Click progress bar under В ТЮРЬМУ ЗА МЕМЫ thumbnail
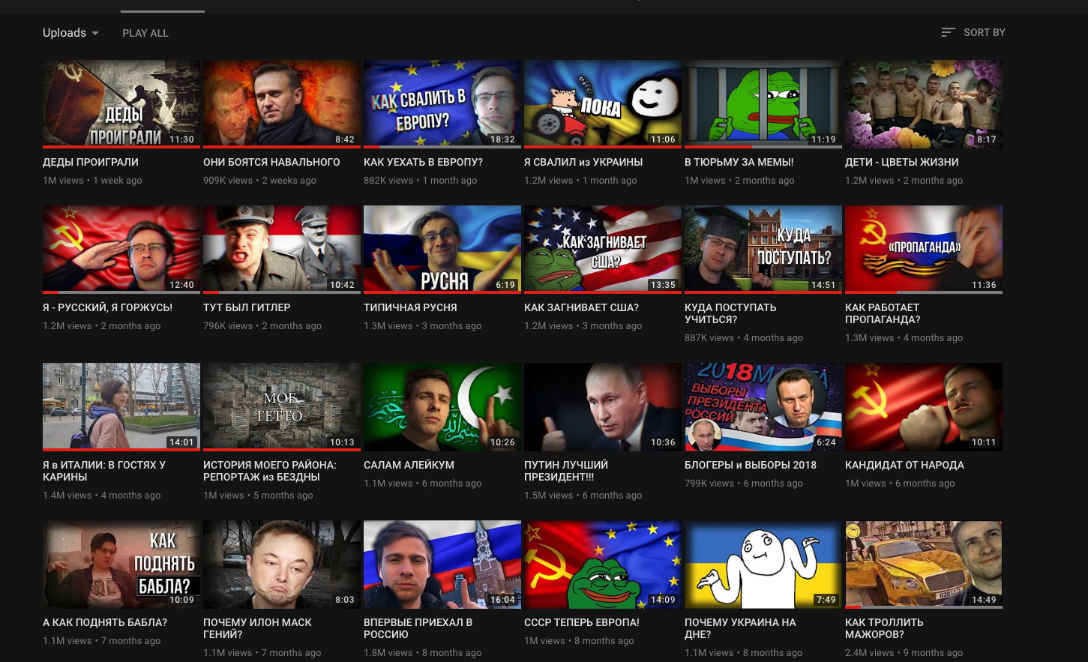 [x=763, y=147]
